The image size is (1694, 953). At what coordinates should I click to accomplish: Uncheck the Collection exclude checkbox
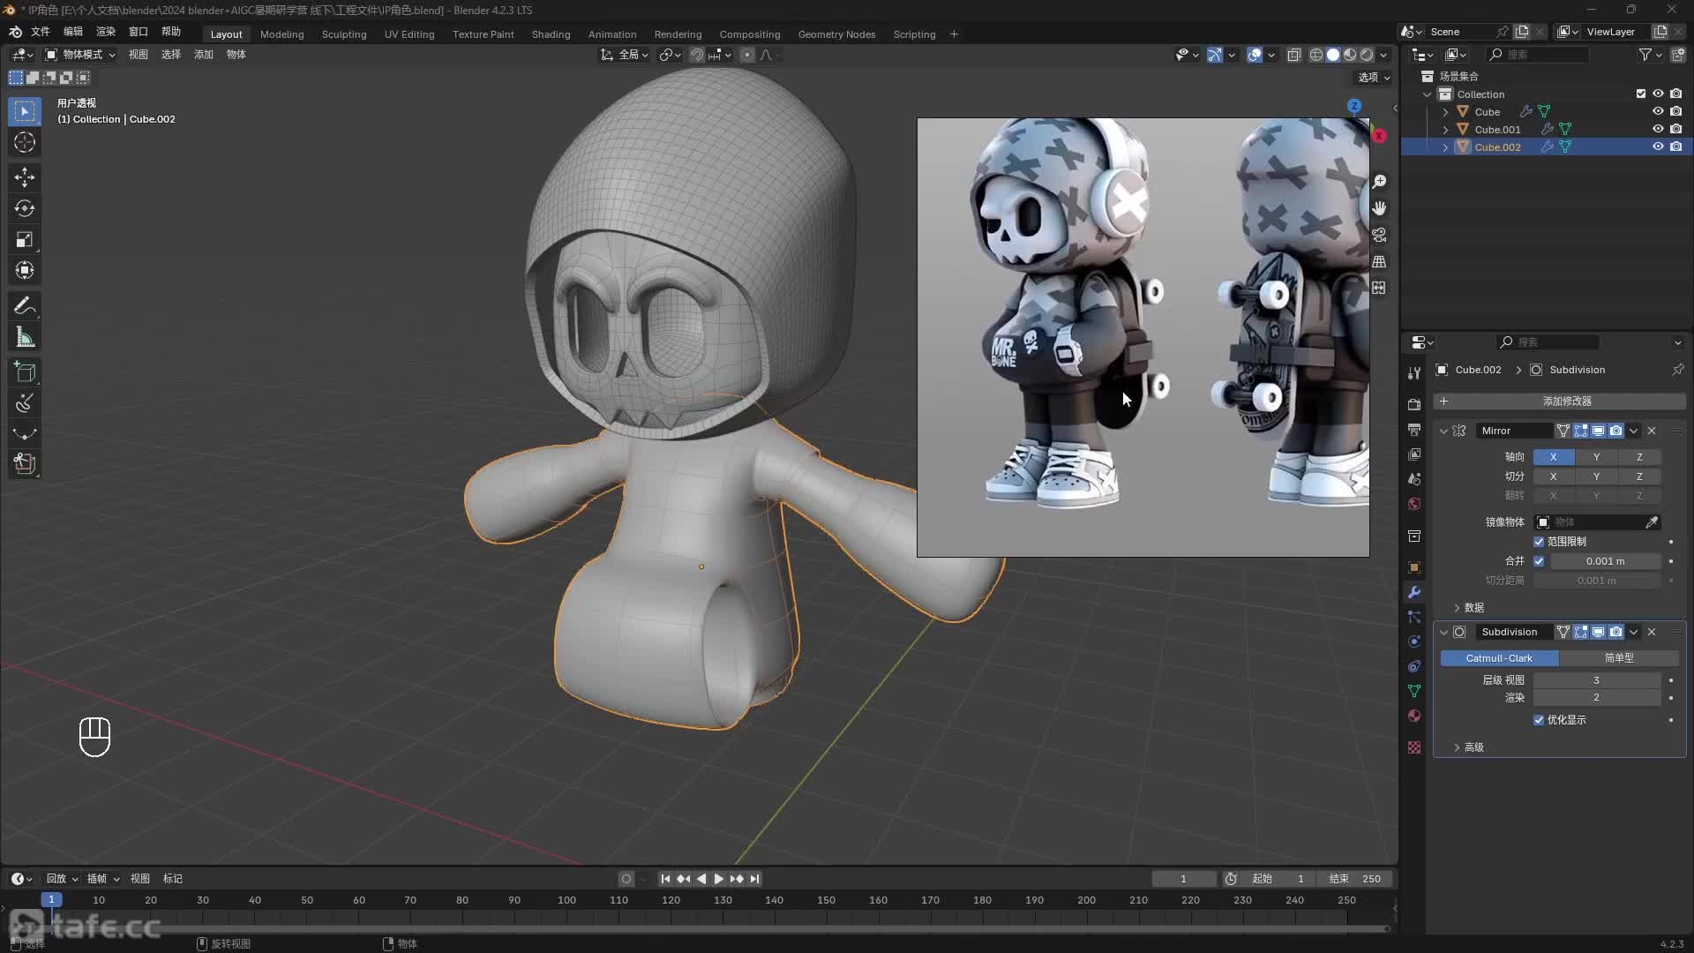coord(1640,94)
